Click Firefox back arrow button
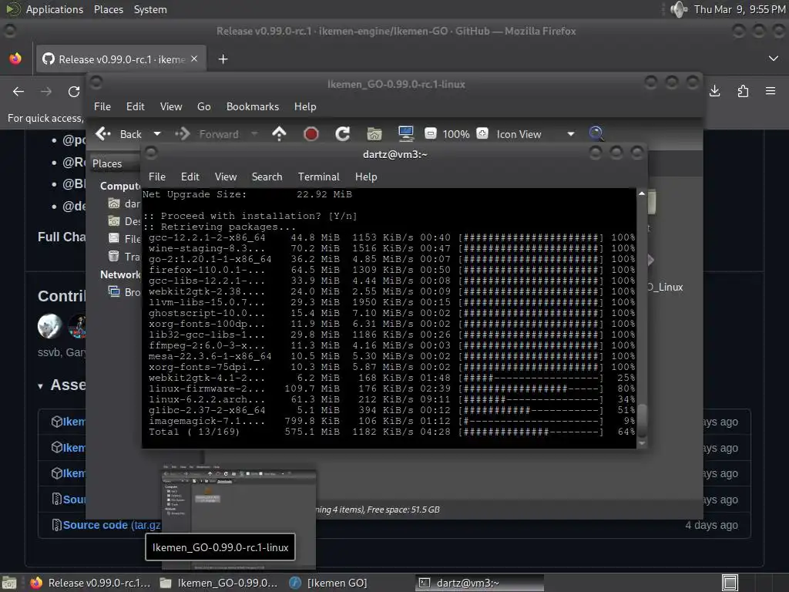This screenshot has width=789, height=592. pyautogui.click(x=18, y=92)
